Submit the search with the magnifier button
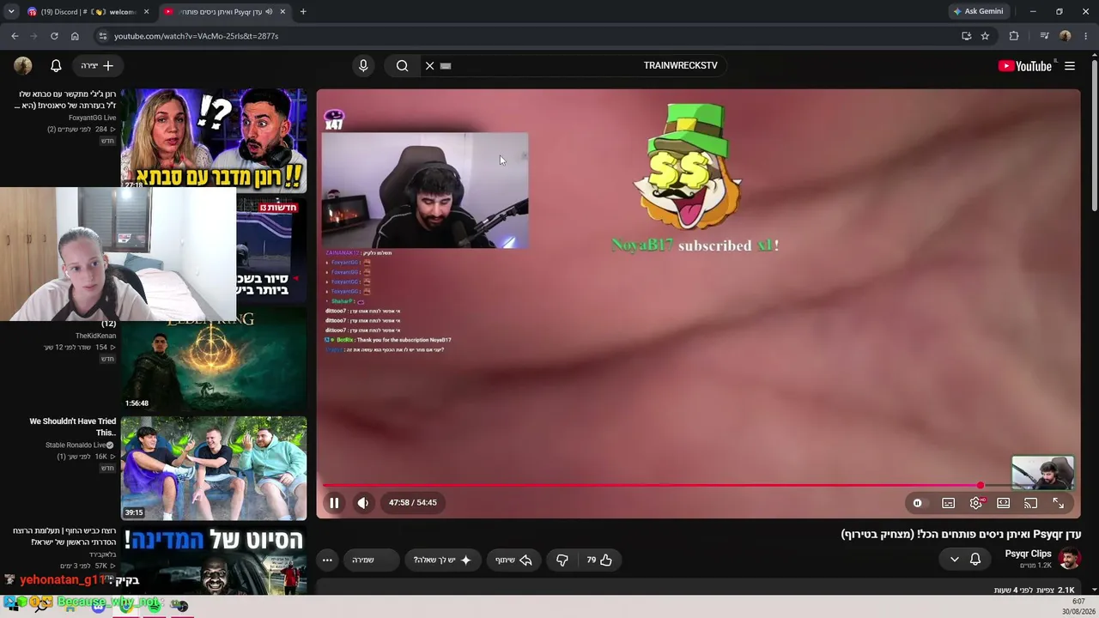 pos(402,65)
